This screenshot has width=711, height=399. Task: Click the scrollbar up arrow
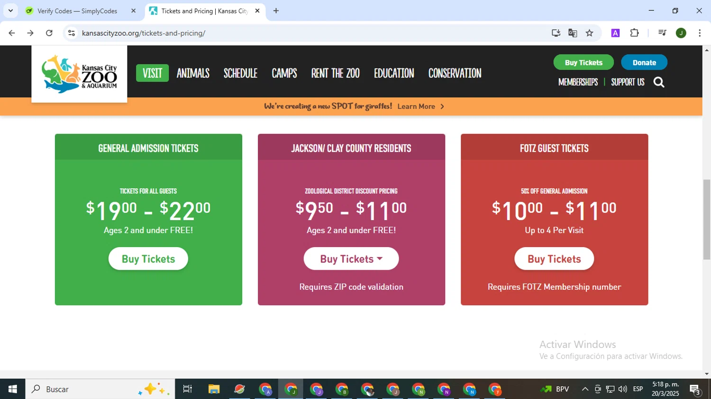click(707, 50)
